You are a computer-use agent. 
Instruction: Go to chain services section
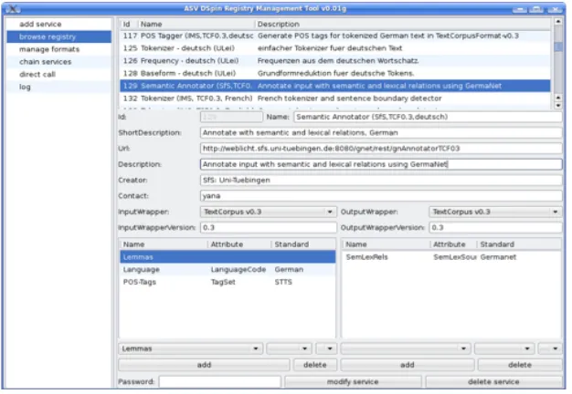(x=58, y=61)
